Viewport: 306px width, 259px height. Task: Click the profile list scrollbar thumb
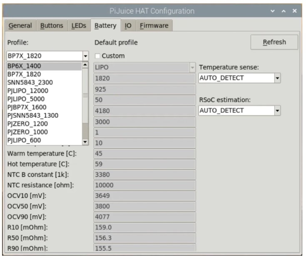click(85, 96)
